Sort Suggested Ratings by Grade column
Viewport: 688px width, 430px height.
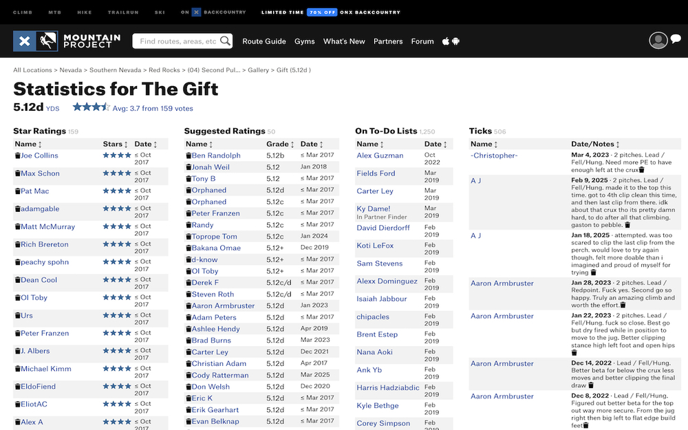tap(280, 144)
